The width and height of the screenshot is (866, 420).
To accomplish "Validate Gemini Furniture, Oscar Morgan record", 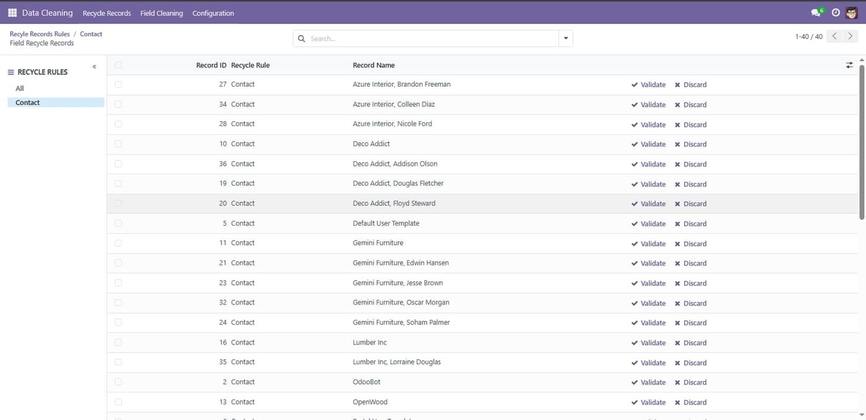I will tap(648, 303).
